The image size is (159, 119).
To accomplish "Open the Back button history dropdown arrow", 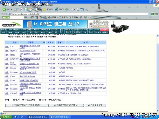I will point(11,10).
